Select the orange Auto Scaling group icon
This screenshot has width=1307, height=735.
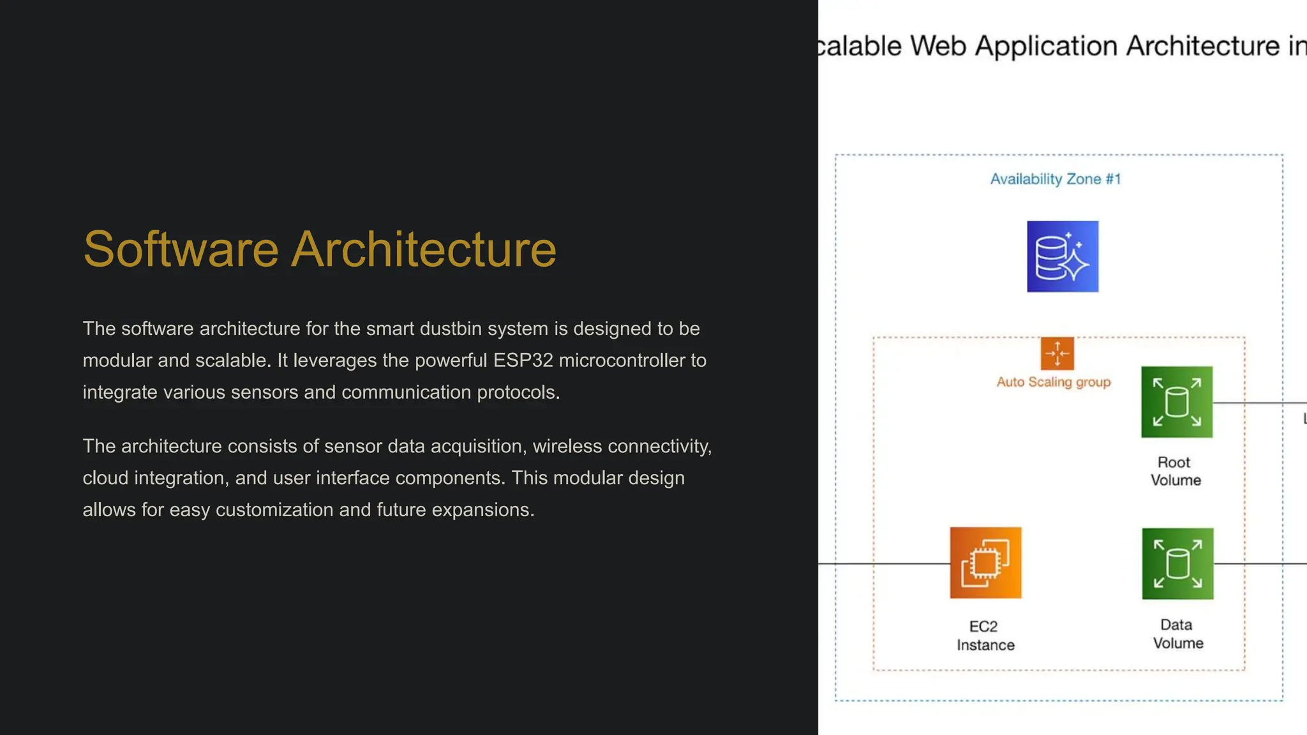pyautogui.click(x=1057, y=353)
